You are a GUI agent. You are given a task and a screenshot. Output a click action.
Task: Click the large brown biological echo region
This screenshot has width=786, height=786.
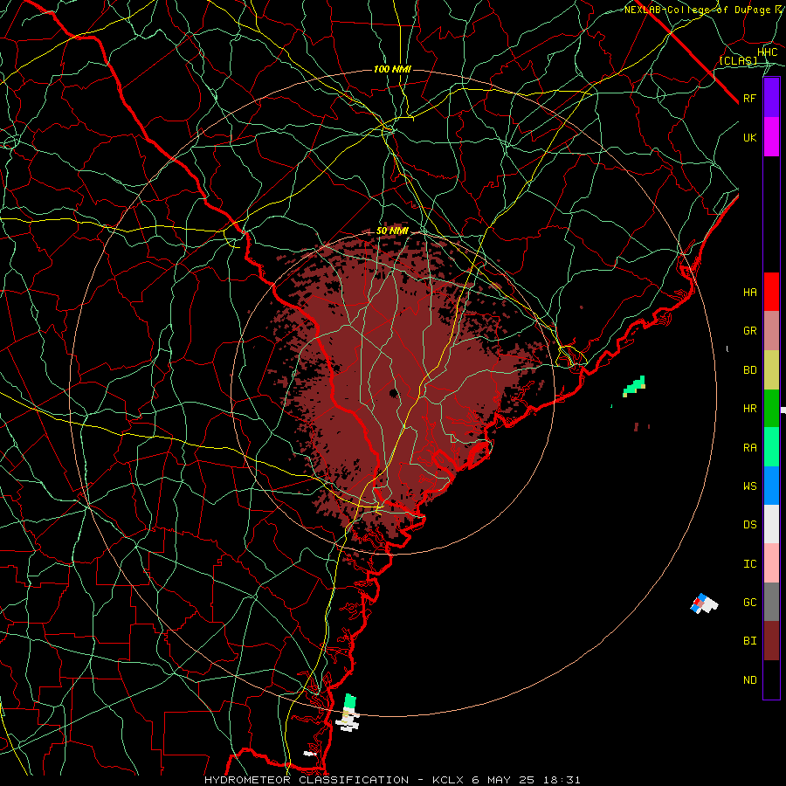pos(401,381)
